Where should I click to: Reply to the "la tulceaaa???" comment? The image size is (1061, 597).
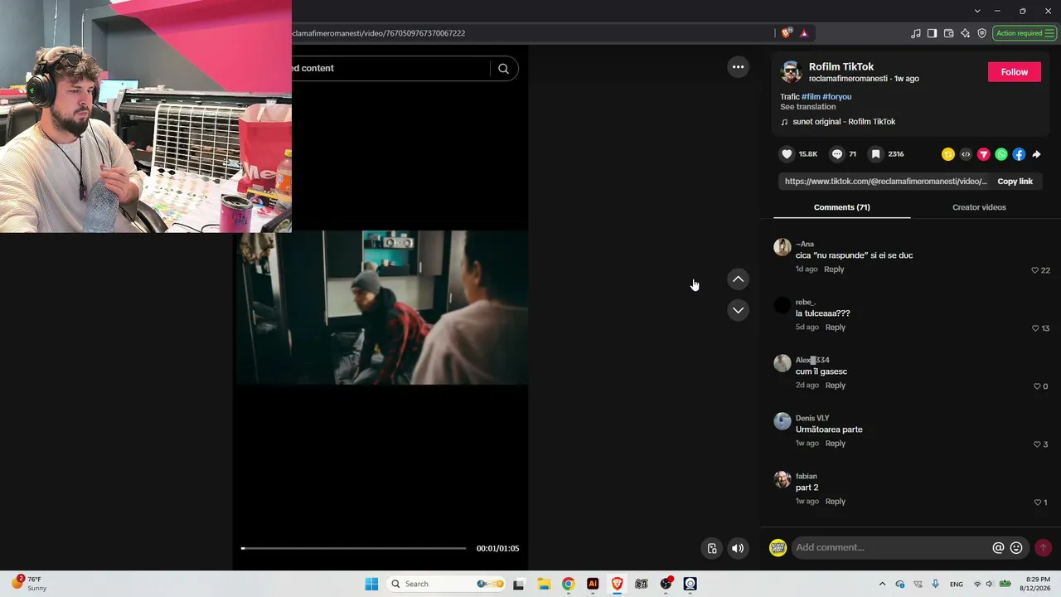click(x=836, y=328)
